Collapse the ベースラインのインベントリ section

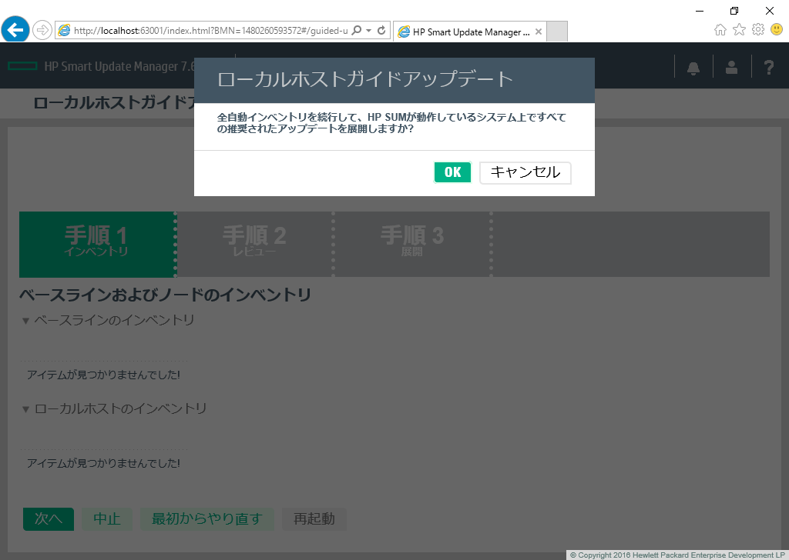(25, 321)
